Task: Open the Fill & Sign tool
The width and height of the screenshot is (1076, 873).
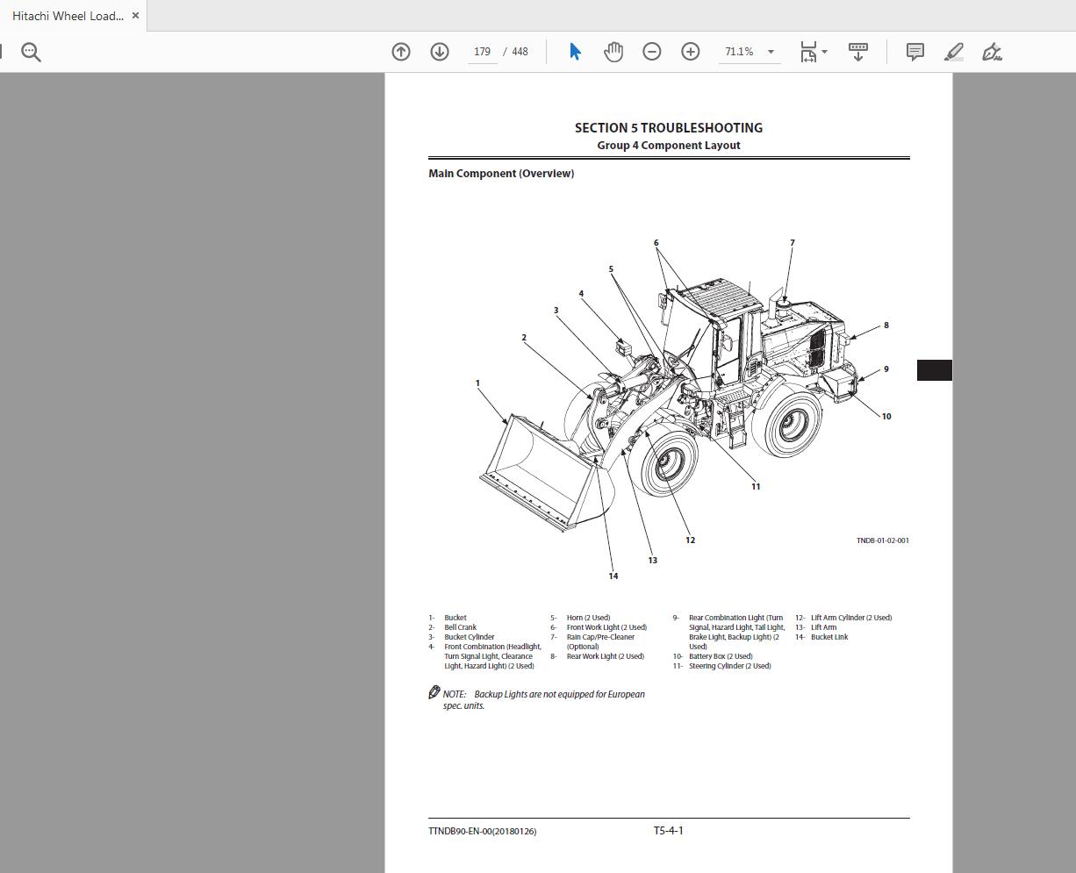Action: 992,52
